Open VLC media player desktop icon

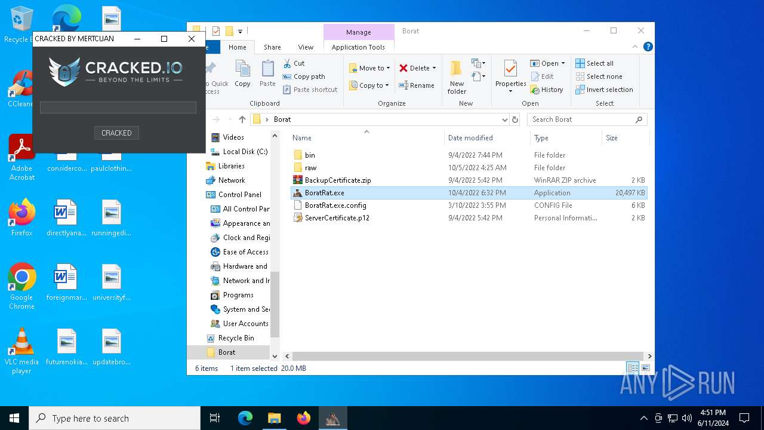[x=21, y=351]
